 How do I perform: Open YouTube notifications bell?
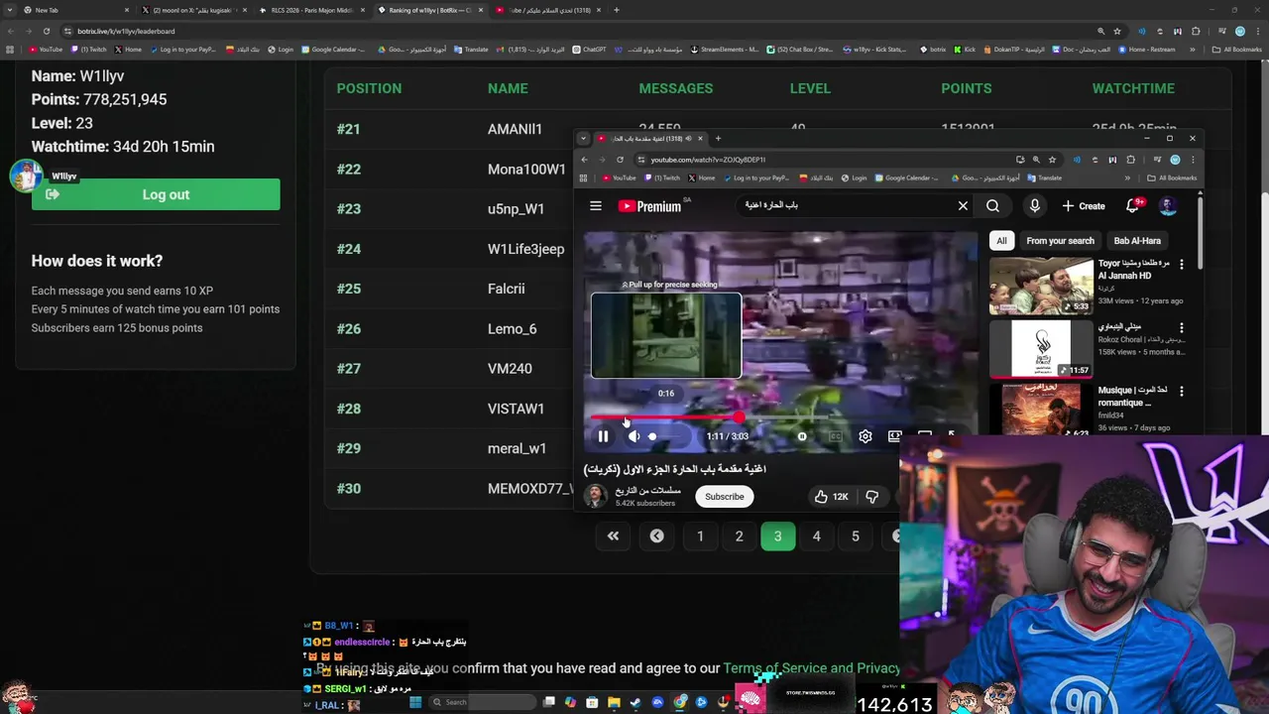[1132, 206]
